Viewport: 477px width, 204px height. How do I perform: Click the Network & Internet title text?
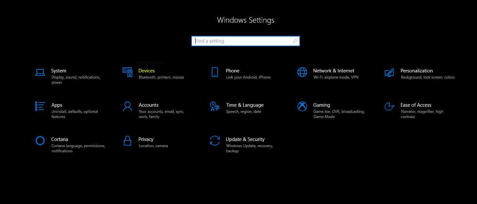pyautogui.click(x=334, y=71)
